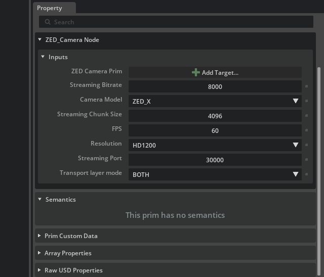Click the search magnifier icon
324x277 pixels.
point(48,22)
